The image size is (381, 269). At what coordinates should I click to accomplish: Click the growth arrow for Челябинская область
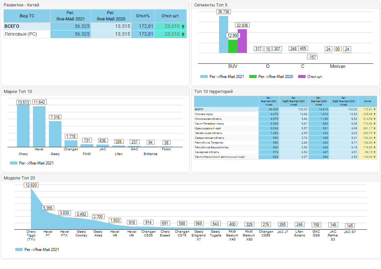coord(375,133)
